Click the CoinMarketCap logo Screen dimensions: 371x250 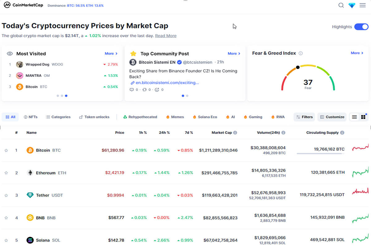[x=23, y=5]
